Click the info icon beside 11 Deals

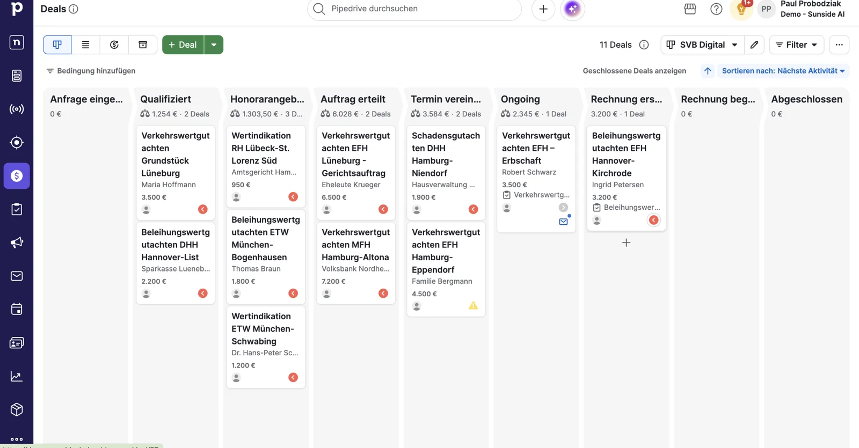point(644,45)
